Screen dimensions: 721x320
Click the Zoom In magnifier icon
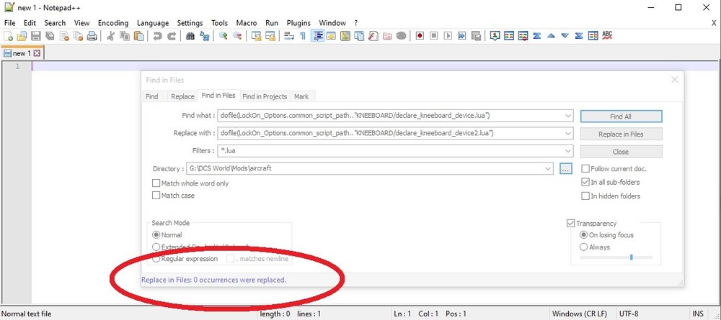pos(224,36)
